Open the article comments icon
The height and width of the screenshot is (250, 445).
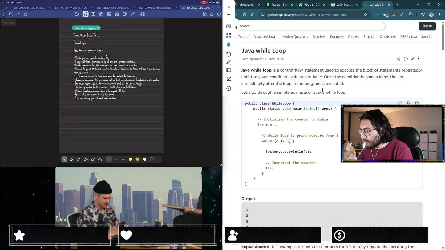pyautogui.click(x=406, y=59)
